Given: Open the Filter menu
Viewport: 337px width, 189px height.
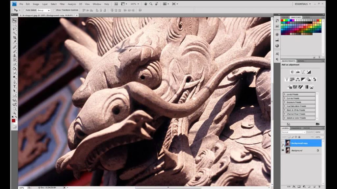Looking at the screenshot, I should (62, 4).
